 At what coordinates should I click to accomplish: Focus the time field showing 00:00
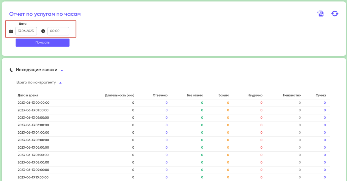(58, 31)
